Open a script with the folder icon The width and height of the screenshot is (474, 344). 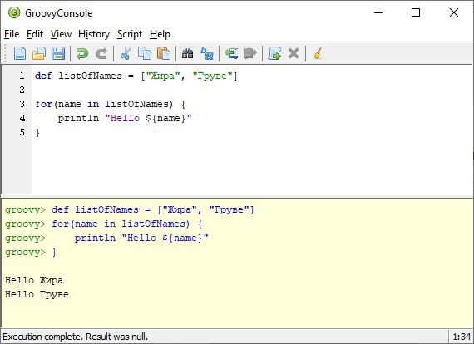pos(39,54)
